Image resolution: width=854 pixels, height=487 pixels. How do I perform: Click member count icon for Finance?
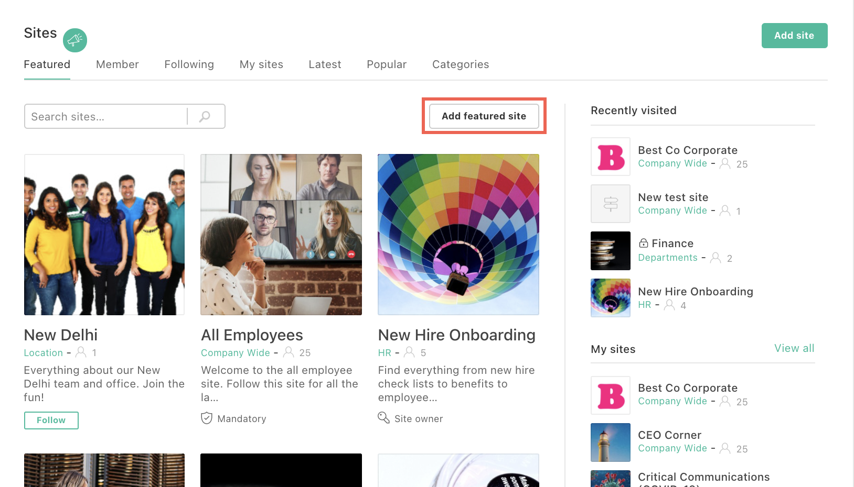tap(716, 258)
